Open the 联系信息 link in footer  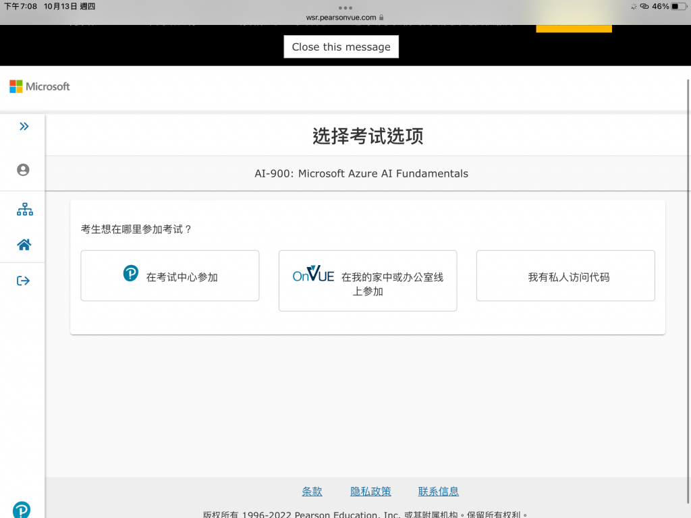pyautogui.click(x=439, y=492)
